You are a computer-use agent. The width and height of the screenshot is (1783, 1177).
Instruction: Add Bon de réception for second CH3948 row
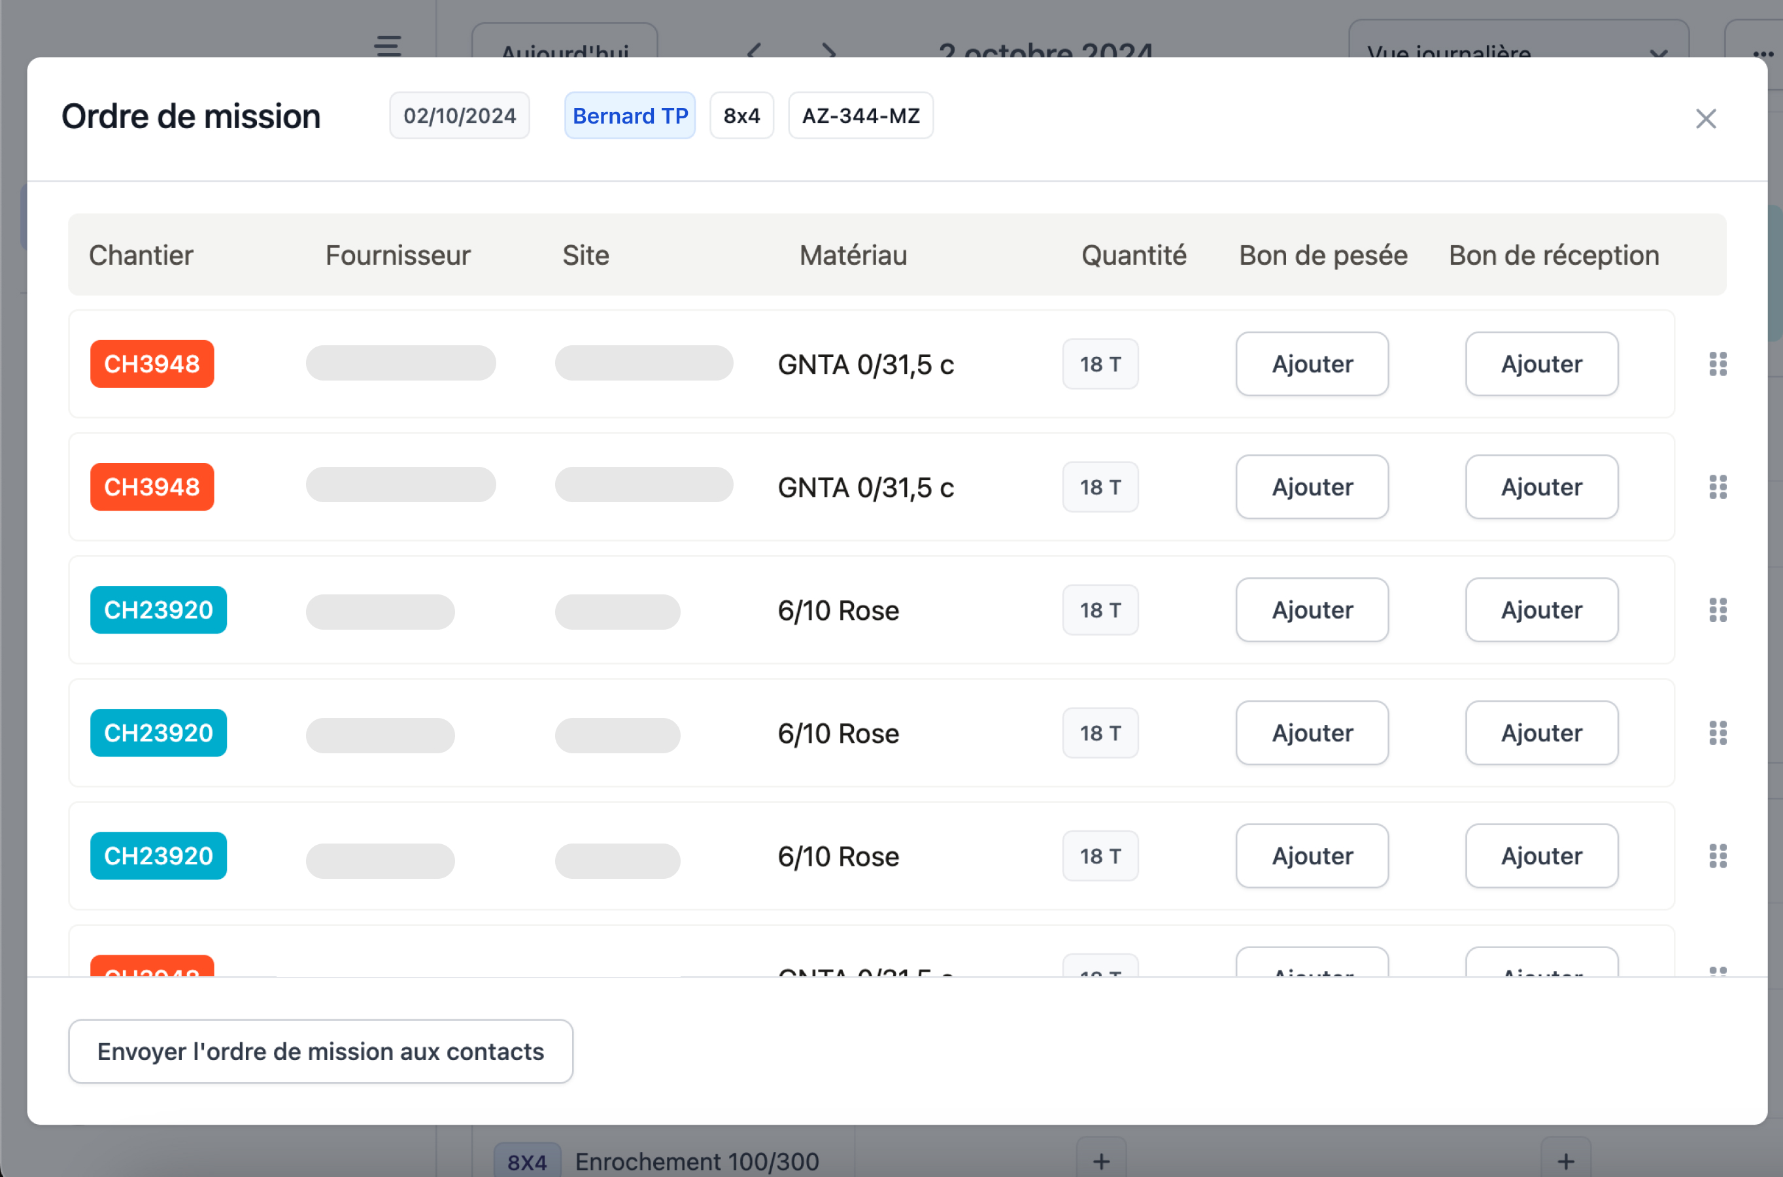point(1541,487)
